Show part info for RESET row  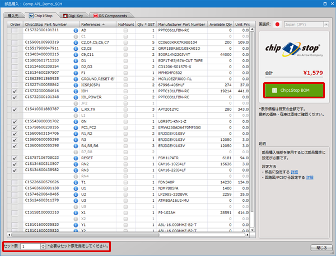(76, 158)
